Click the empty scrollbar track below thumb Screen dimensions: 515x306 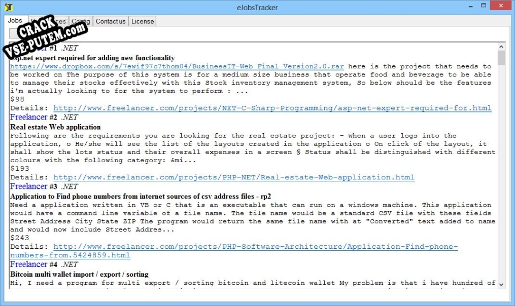[x=501, y=177]
